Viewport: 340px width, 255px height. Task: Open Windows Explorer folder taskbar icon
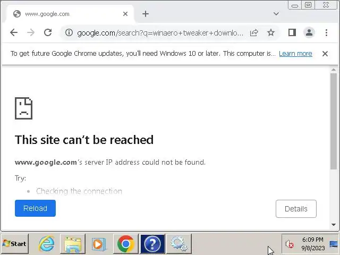pyautogui.click(x=73, y=244)
